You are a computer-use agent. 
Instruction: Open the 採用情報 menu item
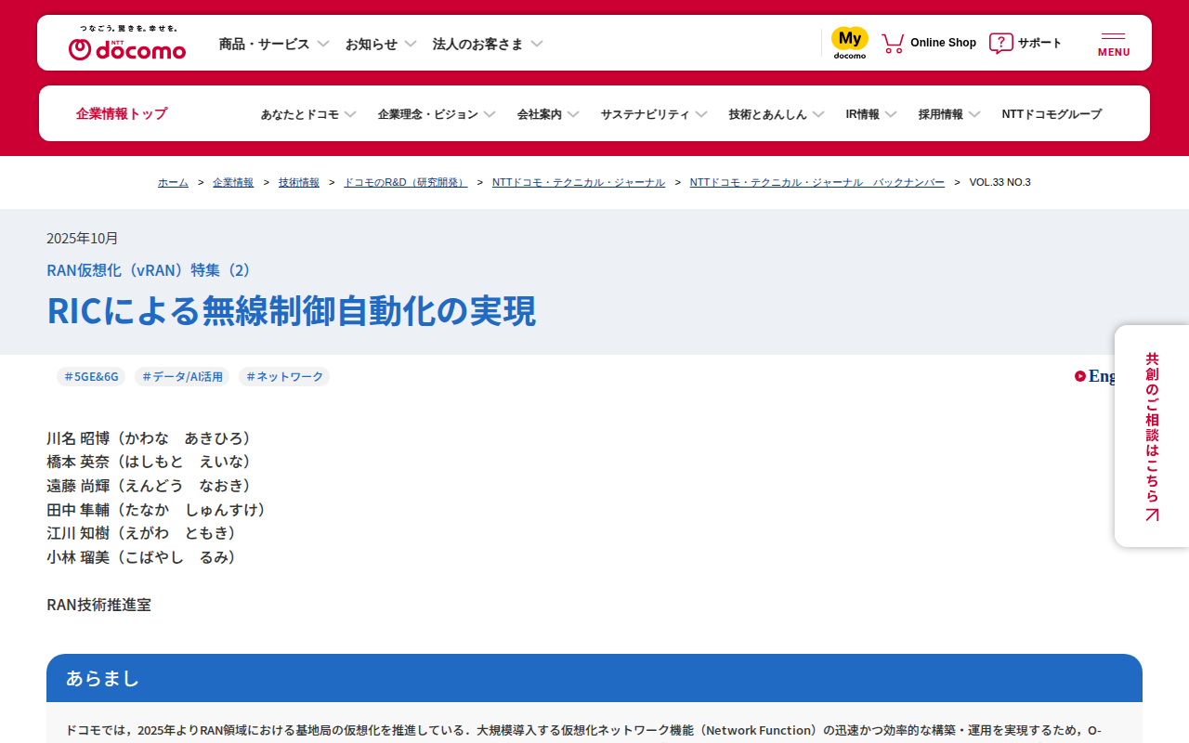pyautogui.click(x=949, y=114)
